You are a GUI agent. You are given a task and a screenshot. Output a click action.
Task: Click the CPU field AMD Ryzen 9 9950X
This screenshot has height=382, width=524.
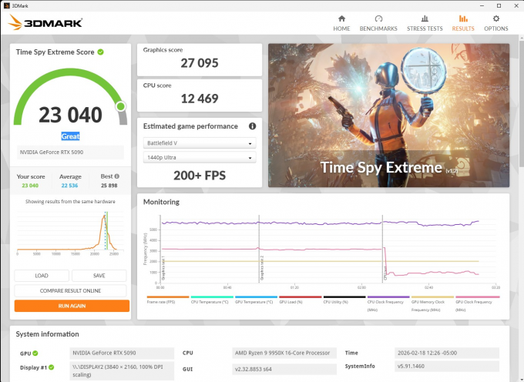point(284,353)
